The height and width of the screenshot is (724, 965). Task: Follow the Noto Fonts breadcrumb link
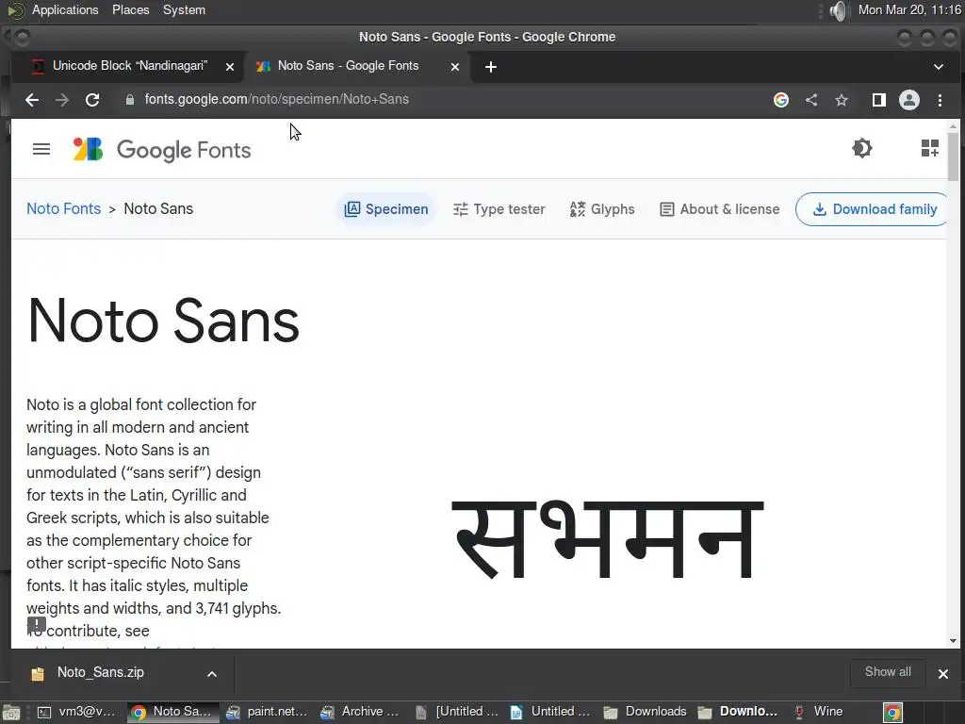(x=63, y=208)
